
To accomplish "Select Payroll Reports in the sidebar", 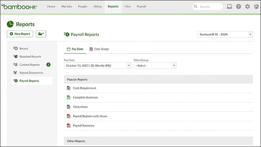I will tap(32, 81).
